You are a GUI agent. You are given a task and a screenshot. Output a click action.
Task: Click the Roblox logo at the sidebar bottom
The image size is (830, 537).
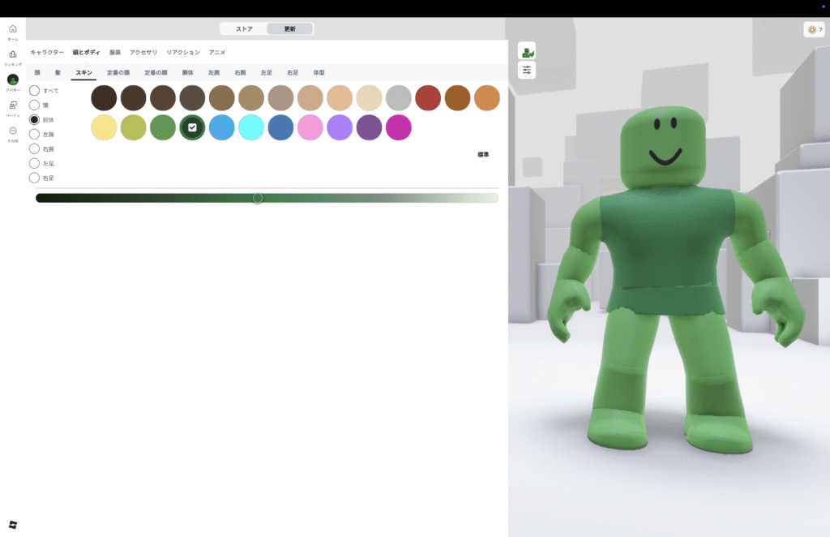click(13, 525)
